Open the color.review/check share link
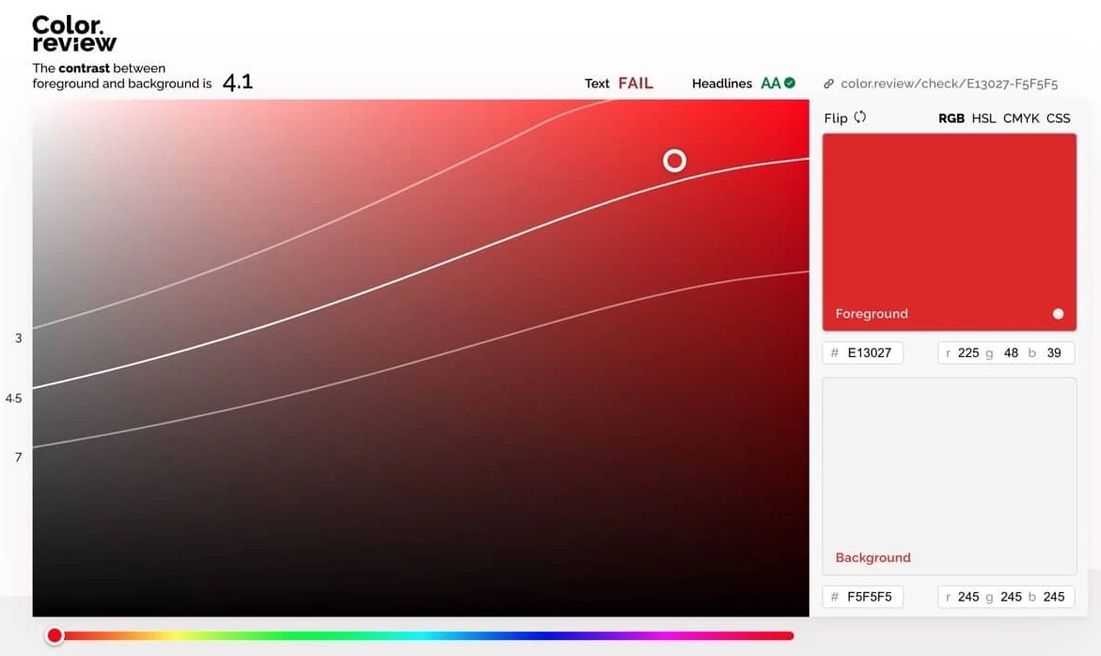 (x=949, y=84)
